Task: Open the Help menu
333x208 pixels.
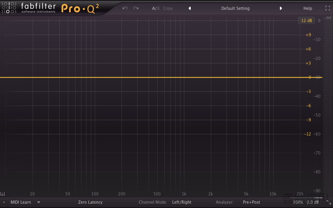Action: 307,8
